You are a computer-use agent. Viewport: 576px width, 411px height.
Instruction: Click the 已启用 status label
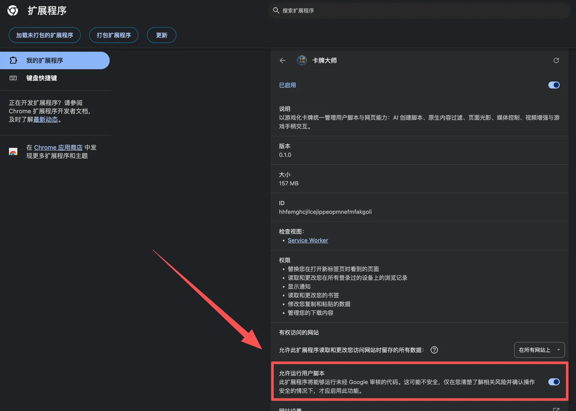[287, 85]
